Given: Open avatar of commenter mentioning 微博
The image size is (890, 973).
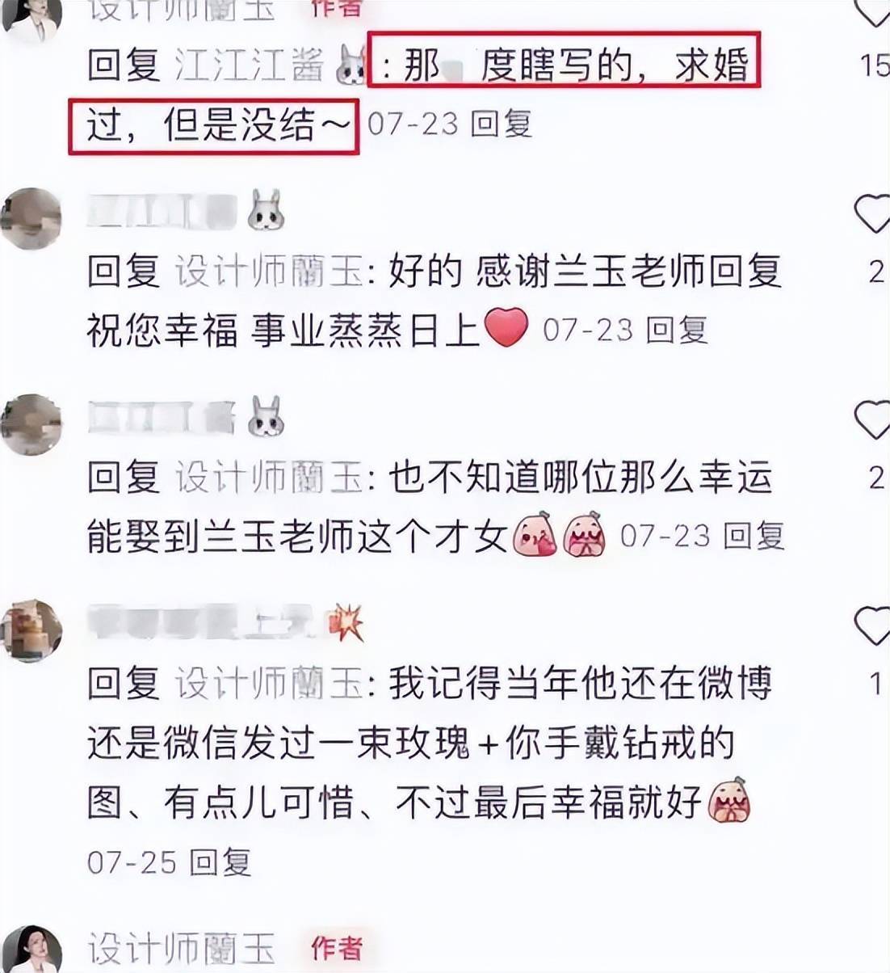Looking at the screenshot, I should tap(31, 630).
